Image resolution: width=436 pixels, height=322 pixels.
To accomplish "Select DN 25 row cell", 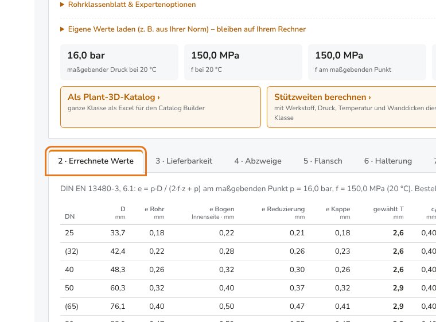I will pos(69,232).
